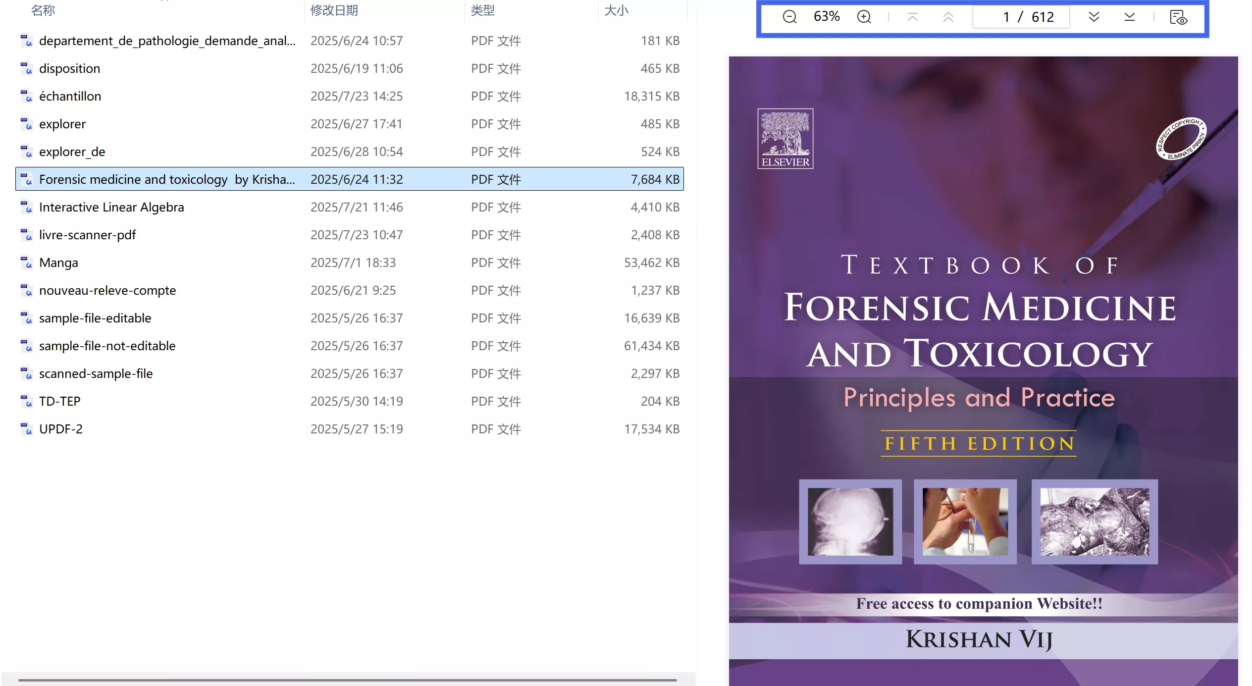1252x686 pixels.
Task: Select Forensic medicine and toxicology file
Action: [350, 179]
